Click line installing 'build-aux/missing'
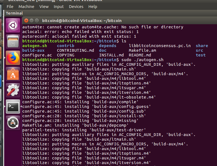 tap(80, 121)
